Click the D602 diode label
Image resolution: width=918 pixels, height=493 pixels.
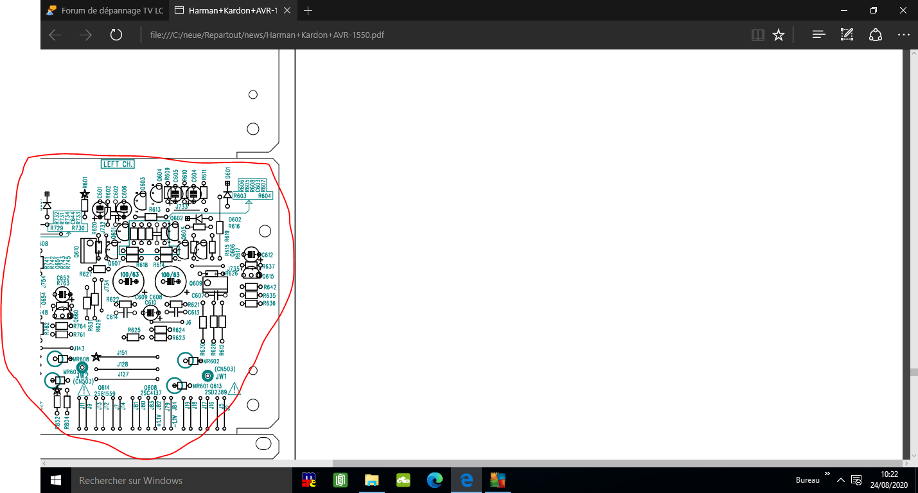(234, 219)
